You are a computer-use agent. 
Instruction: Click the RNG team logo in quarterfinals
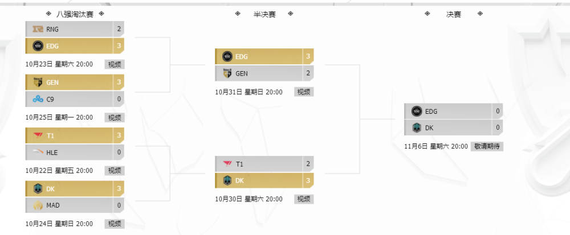point(38,30)
